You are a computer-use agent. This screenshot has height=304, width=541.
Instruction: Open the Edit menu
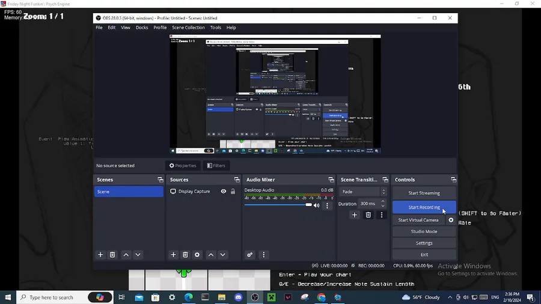click(x=111, y=28)
